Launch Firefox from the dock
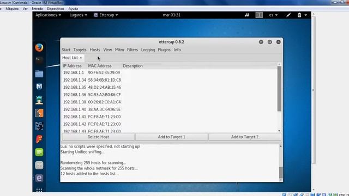Viewport: 349px width, 196px height. 39,47
